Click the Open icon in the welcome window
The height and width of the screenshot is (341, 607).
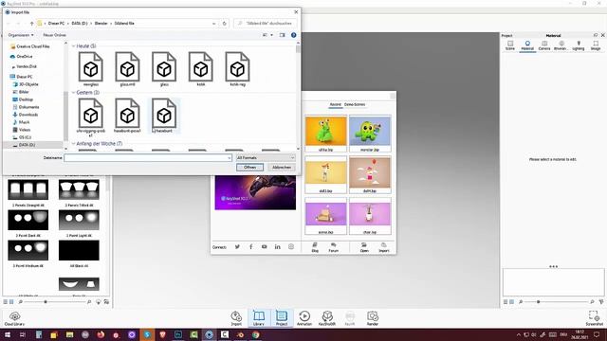point(364,247)
